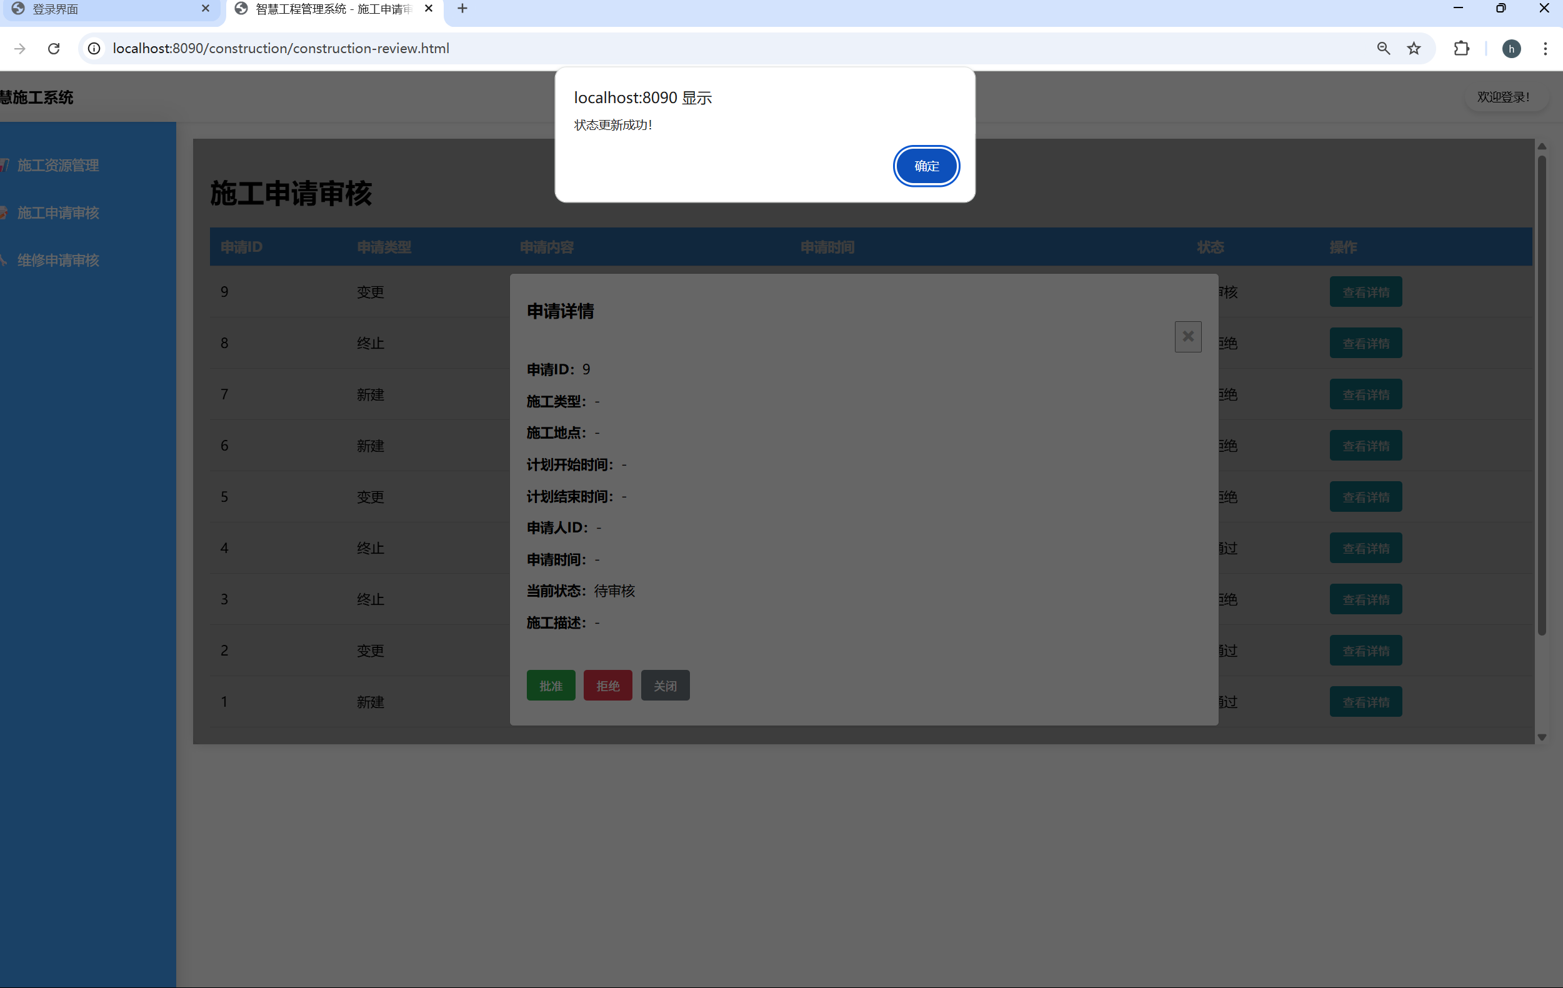Open Chrome three-dot menu

pos(1544,49)
